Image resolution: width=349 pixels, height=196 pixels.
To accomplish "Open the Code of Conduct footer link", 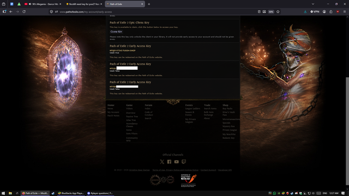I will [x=149, y=114].
